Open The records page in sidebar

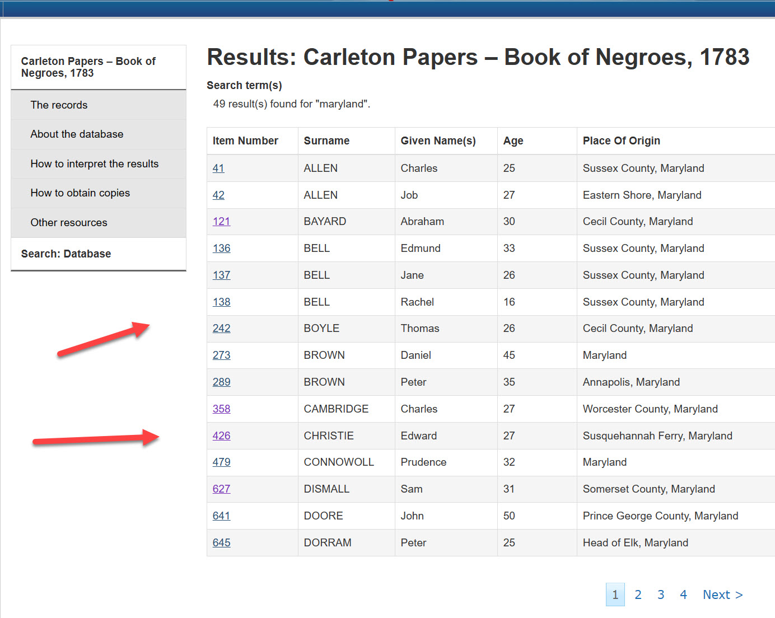pos(59,105)
